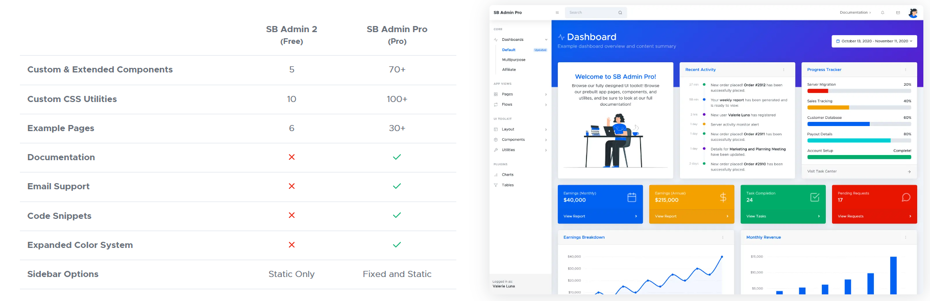Click the calendar icon on Earnings Monthly card
Image resolution: width=930 pixels, height=301 pixels.
coord(631,197)
